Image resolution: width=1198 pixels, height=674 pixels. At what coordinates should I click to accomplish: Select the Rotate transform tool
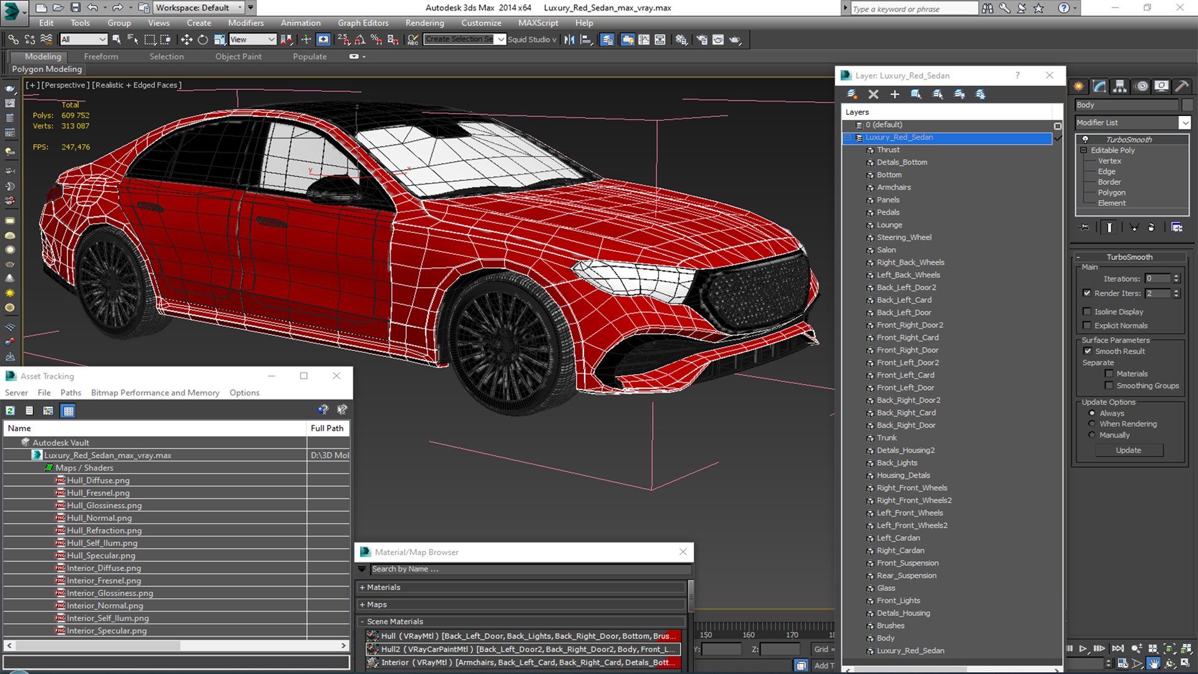point(203,39)
